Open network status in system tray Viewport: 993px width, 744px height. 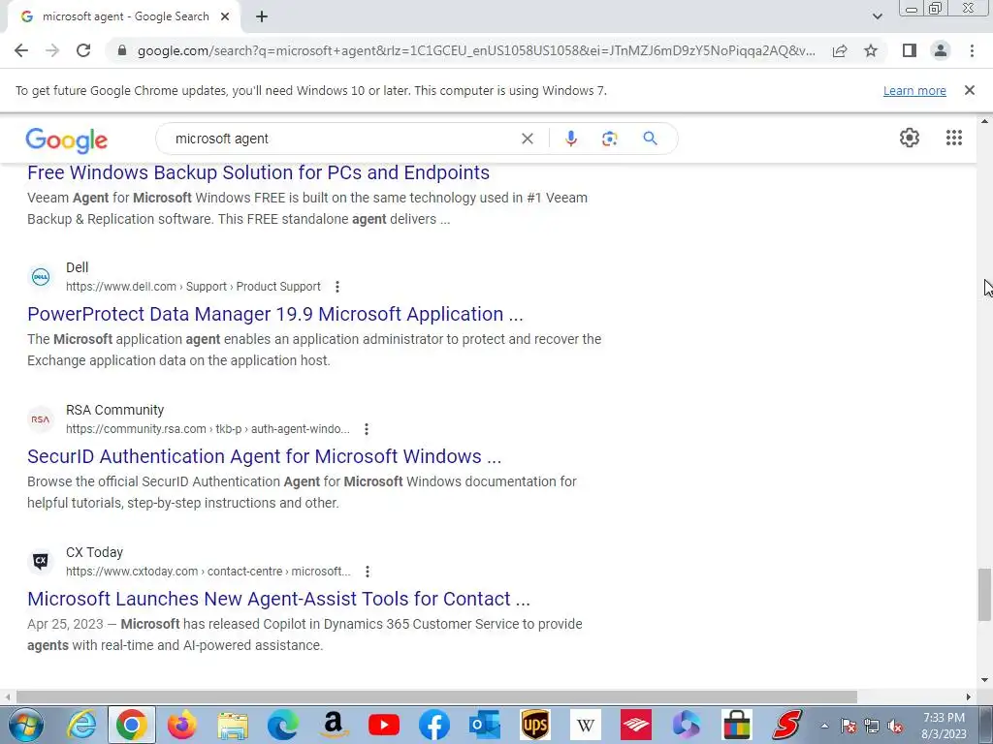point(872,727)
